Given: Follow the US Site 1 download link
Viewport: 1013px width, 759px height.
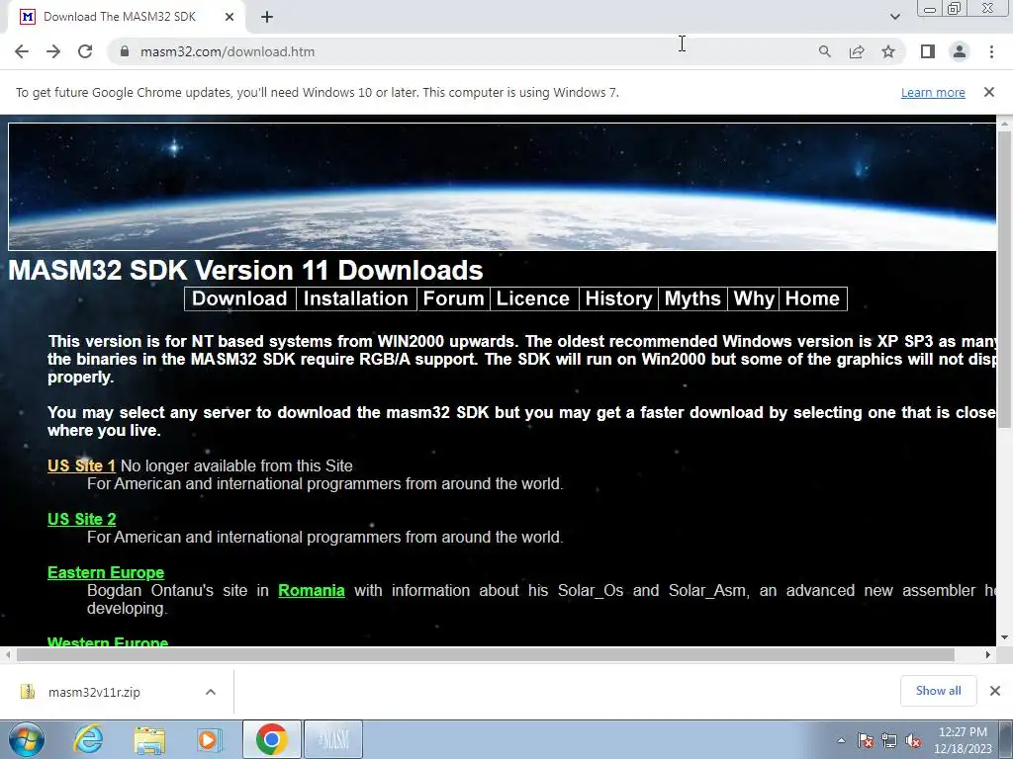Looking at the screenshot, I should pos(81,466).
